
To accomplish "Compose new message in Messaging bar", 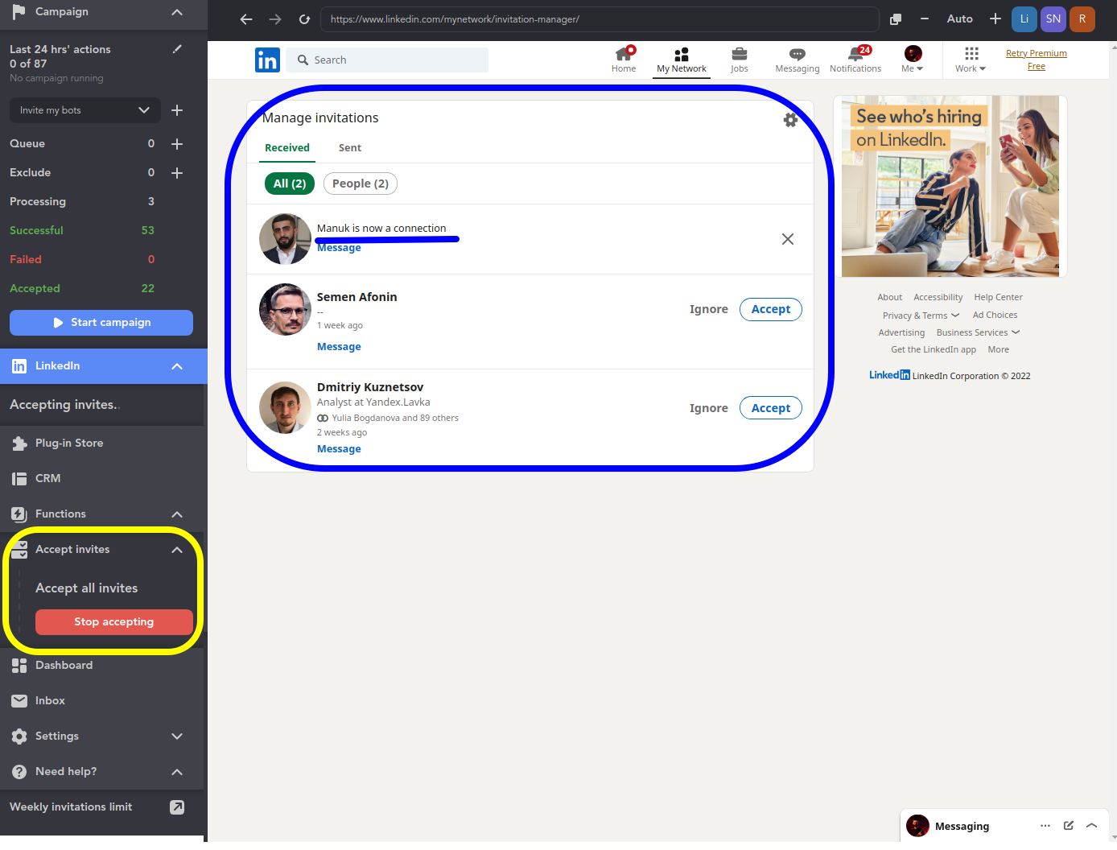I will coord(1069,826).
